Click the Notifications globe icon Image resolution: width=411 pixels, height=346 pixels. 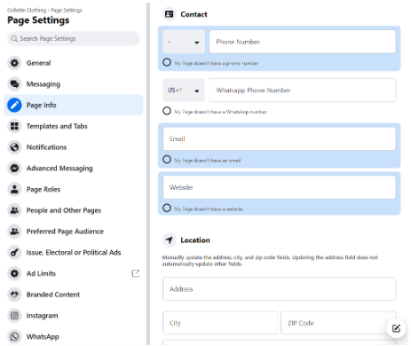coord(14,147)
